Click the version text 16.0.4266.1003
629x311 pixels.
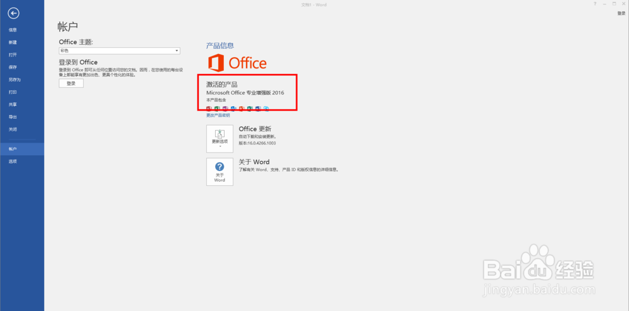(x=257, y=143)
